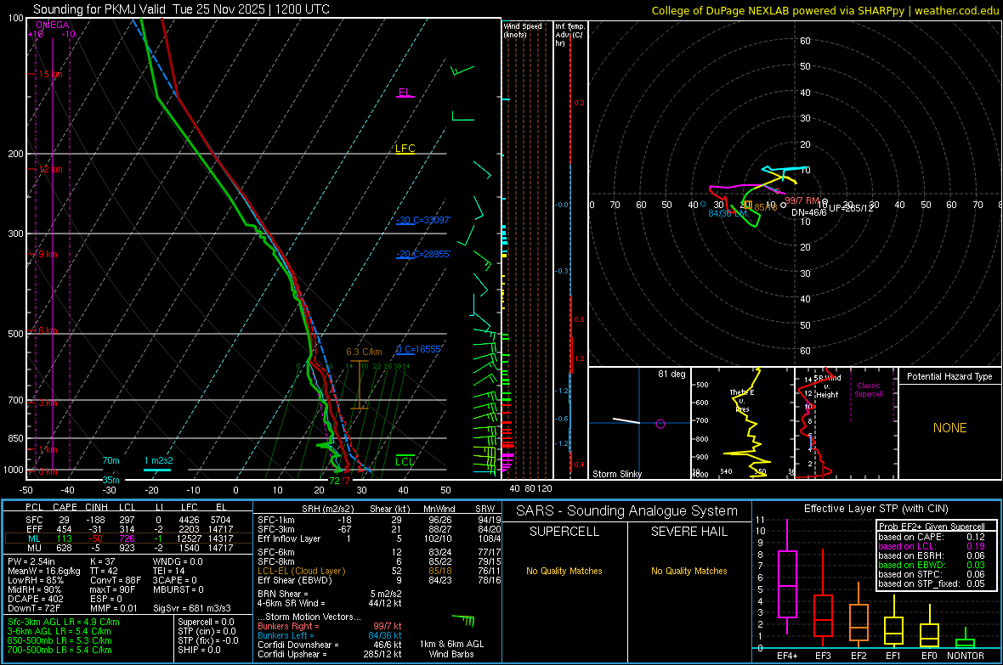Viewport: 1003px width, 665px height.
Task: Click the '700-500mb LR = 5.4 C/km' line
Action: (x=59, y=650)
